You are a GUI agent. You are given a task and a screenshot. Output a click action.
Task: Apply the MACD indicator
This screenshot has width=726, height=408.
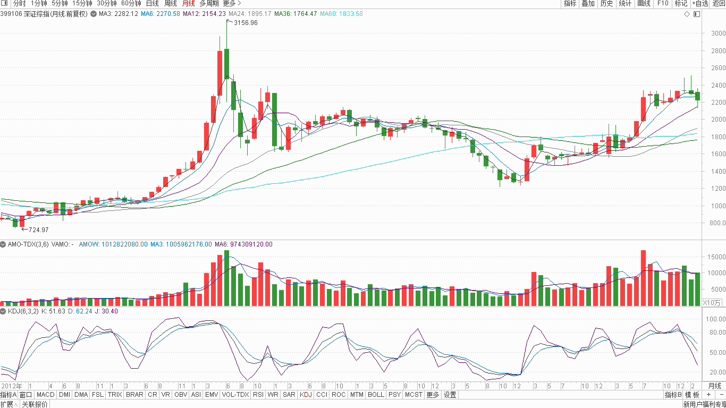pos(46,395)
